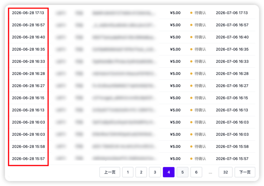Click expiry time 2026-07-06 15:57
Viewport: 264px width, 186px height.
pyautogui.click(x=232, y=159)
